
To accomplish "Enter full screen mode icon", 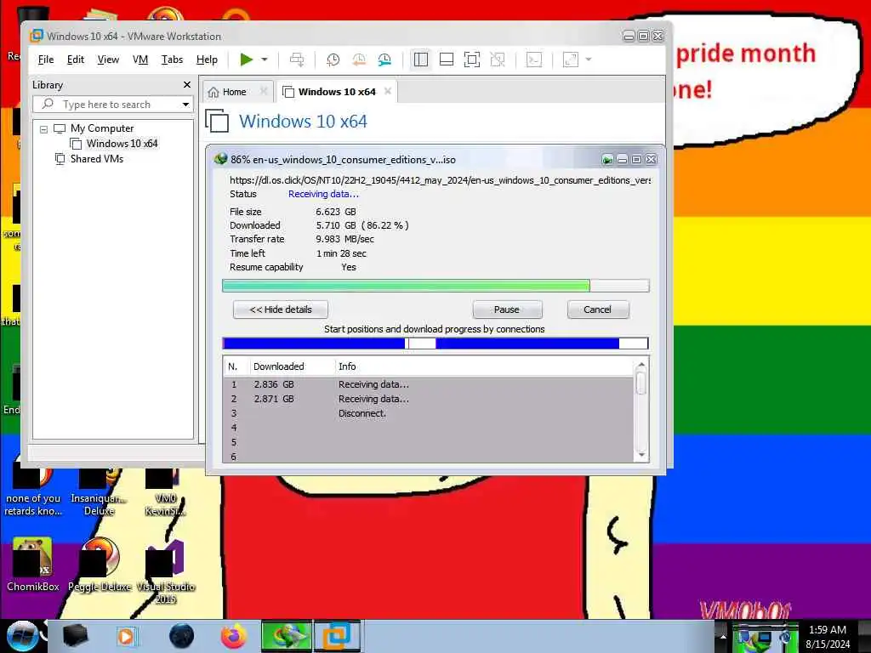I will [471, 60].
